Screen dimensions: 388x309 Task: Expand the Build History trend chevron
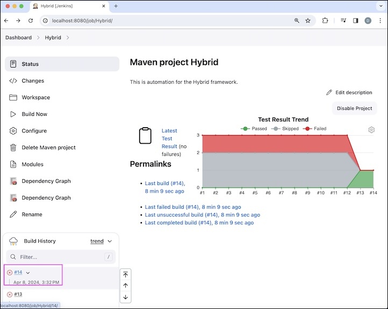coord(110,241)
